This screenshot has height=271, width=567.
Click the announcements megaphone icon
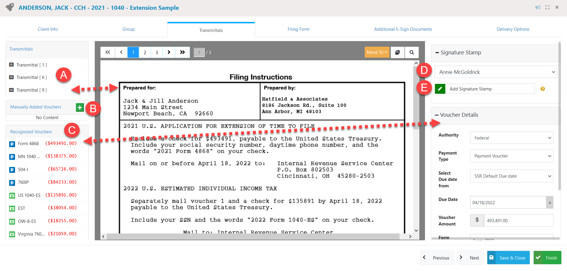coord(538,7)
